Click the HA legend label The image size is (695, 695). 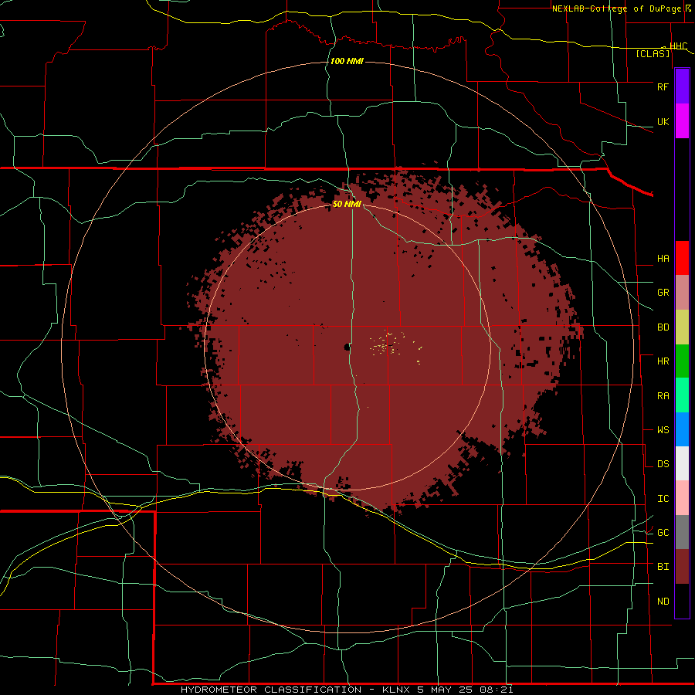click(x=663, y=258)
